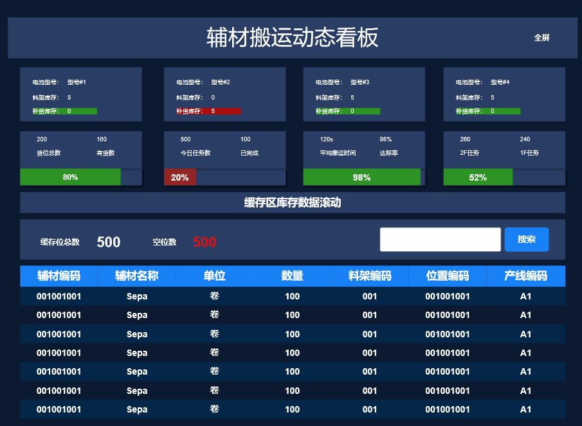Click the red 20% progress bar
582x426 pixels.
(x=180, y=177)
